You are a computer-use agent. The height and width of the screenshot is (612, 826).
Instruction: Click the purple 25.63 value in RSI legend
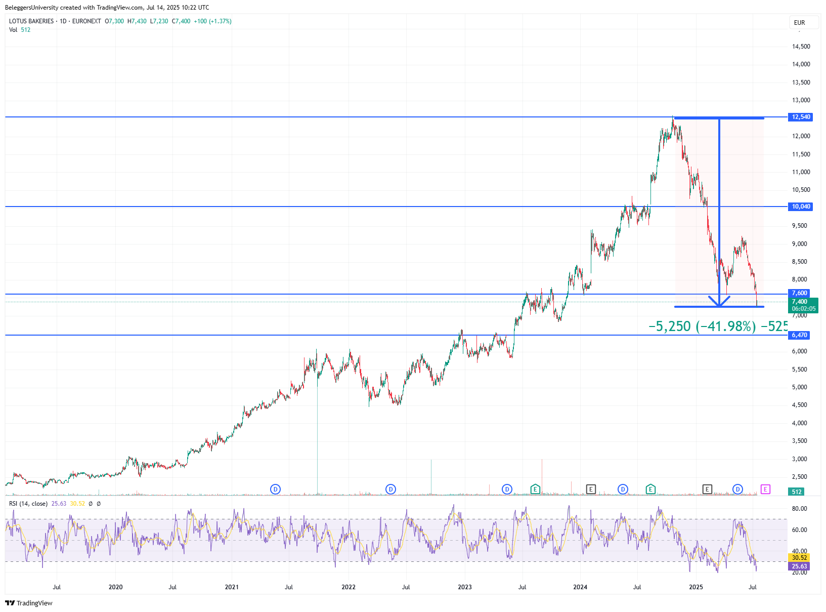(x=59, y=504)
